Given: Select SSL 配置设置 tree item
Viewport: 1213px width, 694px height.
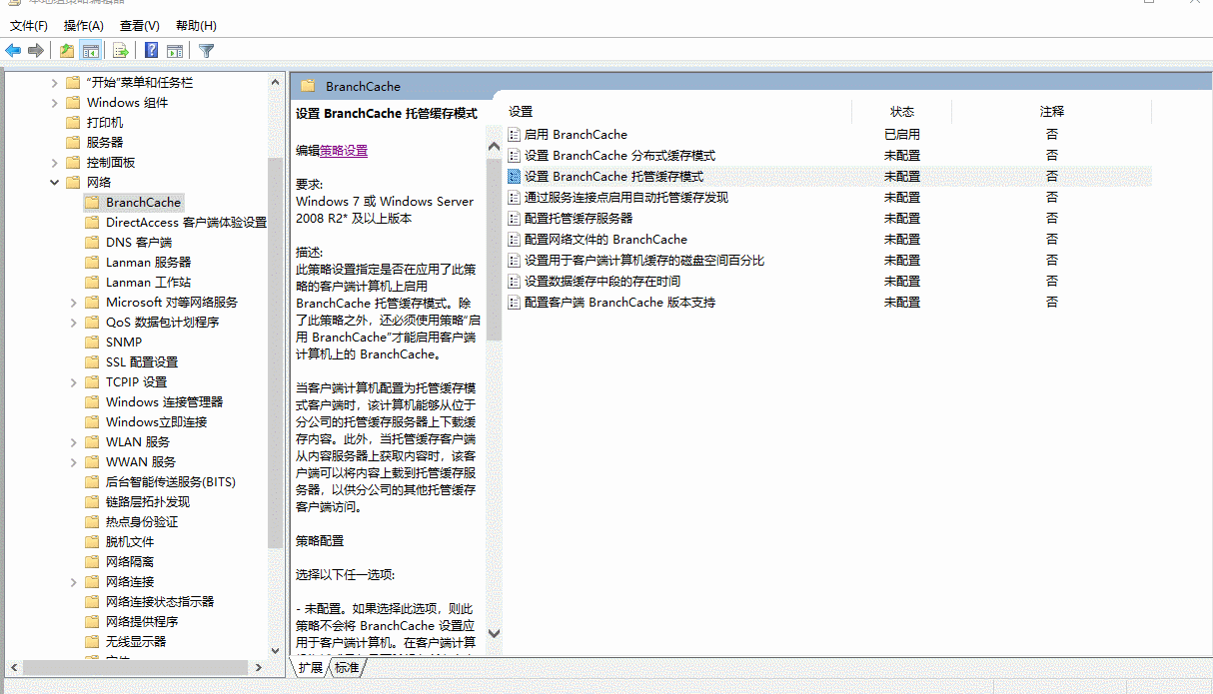Looking at the screenshot, I should tap(142, 361).
